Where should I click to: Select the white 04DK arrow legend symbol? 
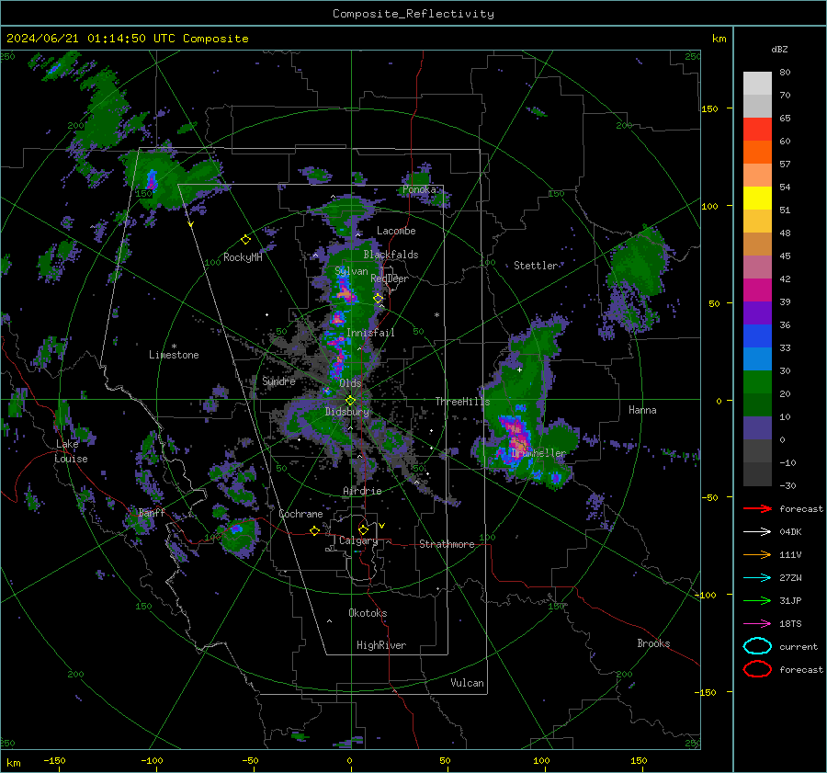pyautogui.click(x=757, y=532)
